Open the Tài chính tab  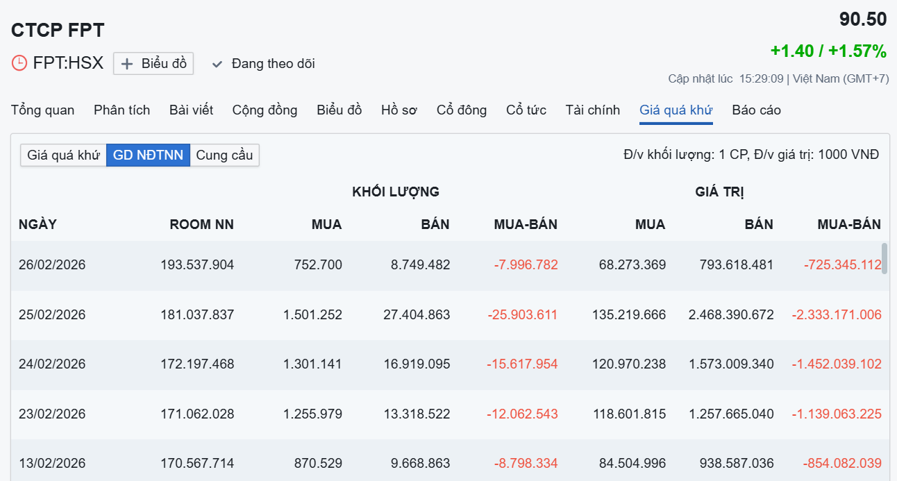pos(592,110)
